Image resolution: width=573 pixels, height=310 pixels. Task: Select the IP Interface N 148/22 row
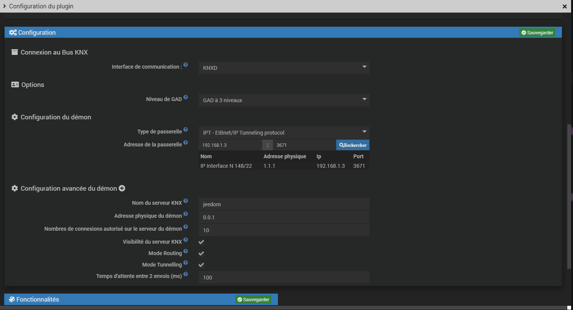(x=283, y=166)
